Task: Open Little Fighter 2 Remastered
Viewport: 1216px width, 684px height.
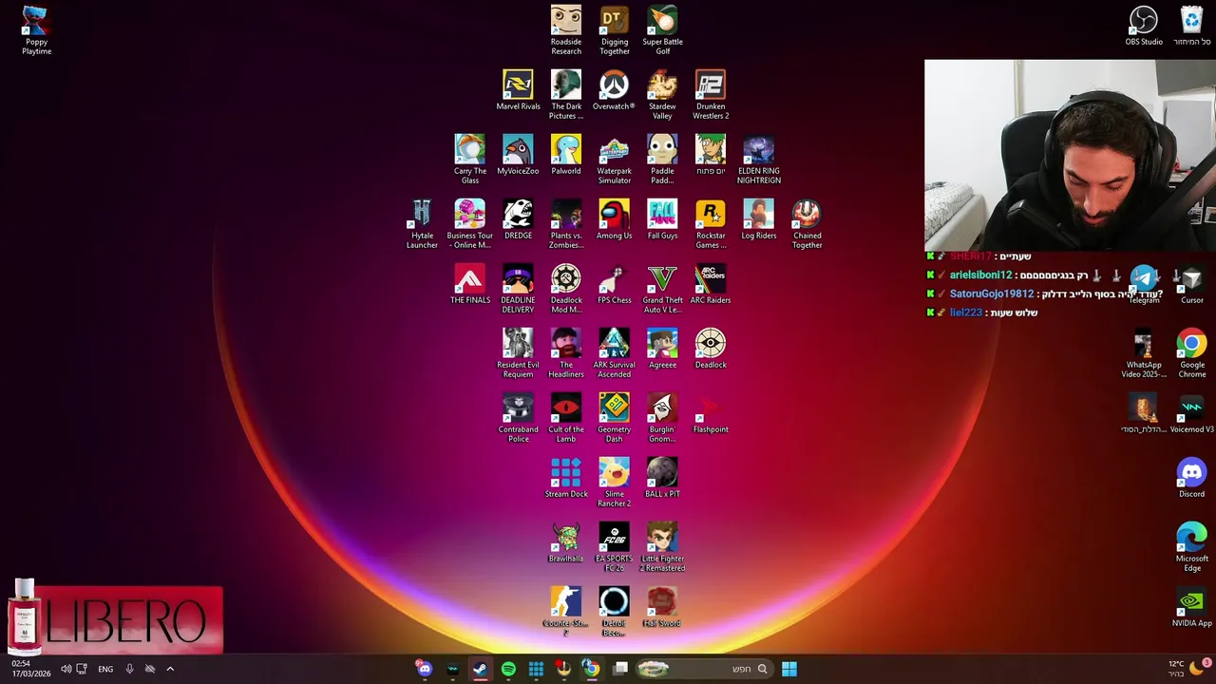Action: pyautogui.click(x=662, y=547)
